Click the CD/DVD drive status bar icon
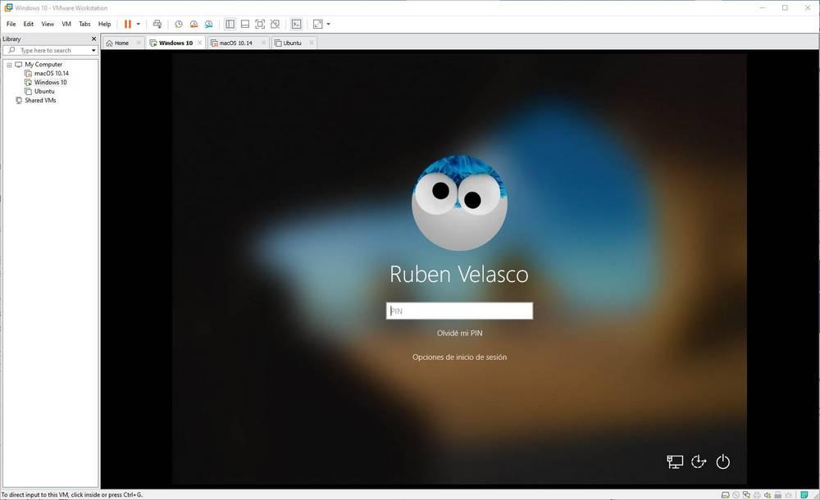 coord(736,495)
